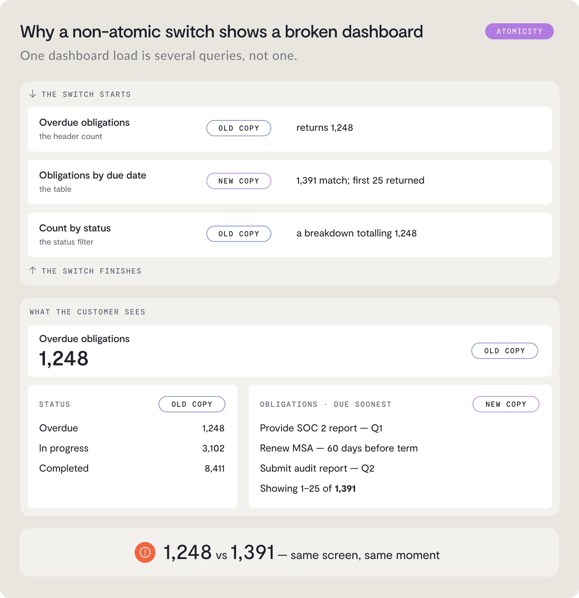Click 'WHAT THE CUSTOMER SEES' heading
This screenshot has width=579, height=598.
point(87,312)
